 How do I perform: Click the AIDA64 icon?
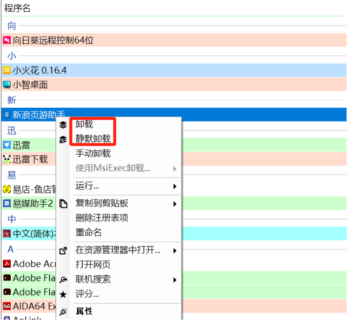(7, 306)
